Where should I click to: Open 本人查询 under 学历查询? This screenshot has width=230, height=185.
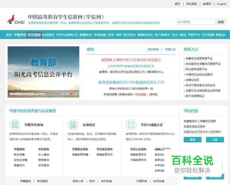(x=44, y=155)
